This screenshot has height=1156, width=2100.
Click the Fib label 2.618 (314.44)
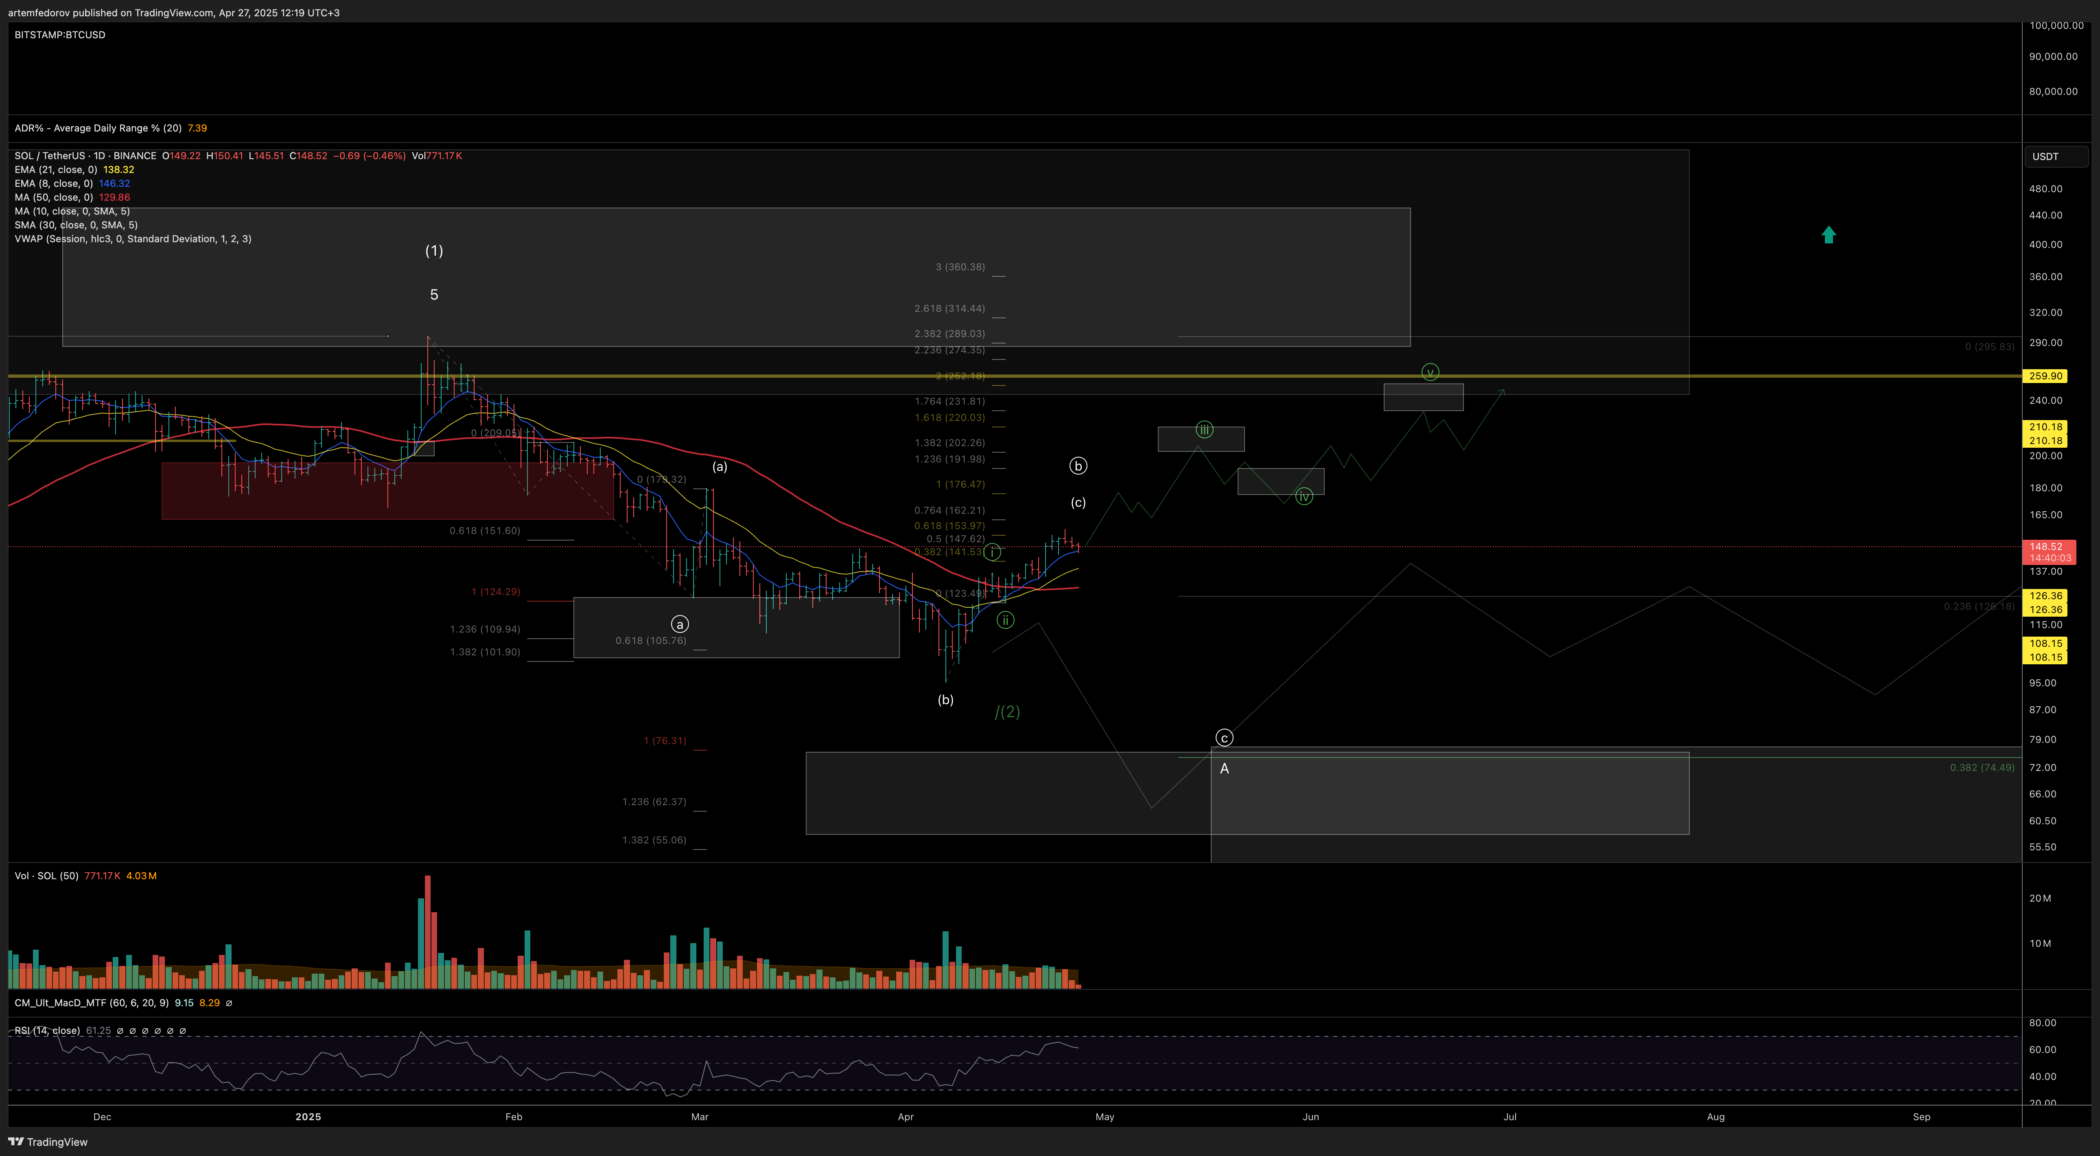pos(950,308)
